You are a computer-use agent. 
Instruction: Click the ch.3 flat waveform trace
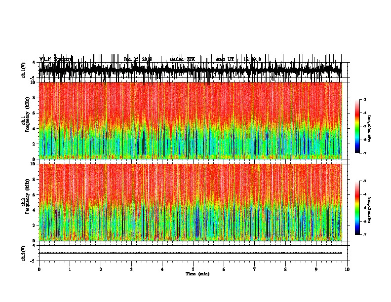pos(191,253)
